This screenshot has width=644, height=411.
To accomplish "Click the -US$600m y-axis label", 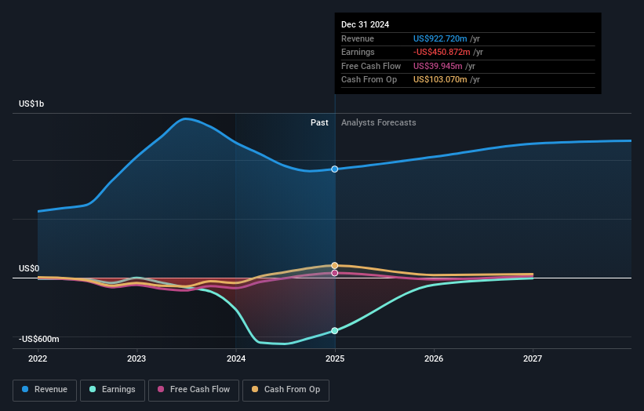I will point(39,339).
